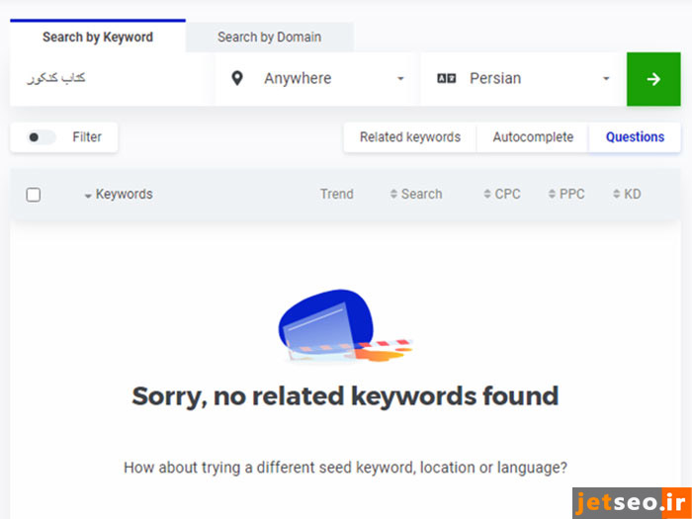
Task: Switch to Search by Keyword tab
Action: (x=98, y=37)
